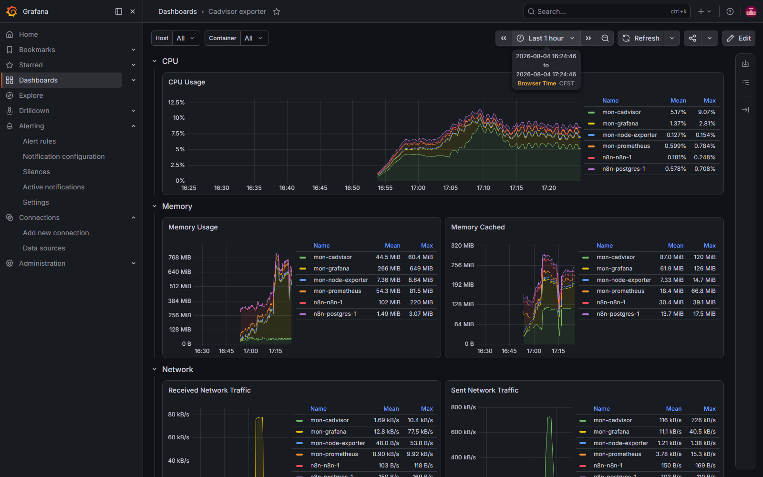Open the Container variable dropdown
This screenshot has width=763, height=477.
[254, 38]
